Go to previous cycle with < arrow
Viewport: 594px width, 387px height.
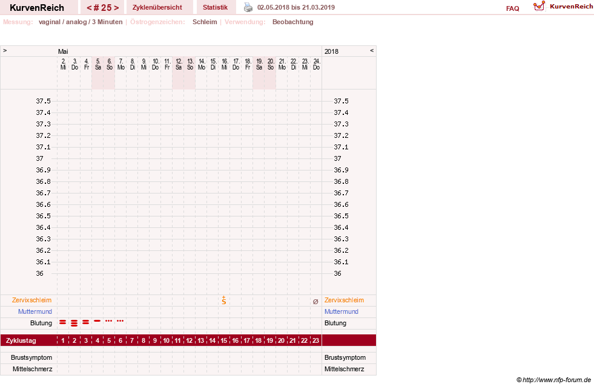[89, 8]
